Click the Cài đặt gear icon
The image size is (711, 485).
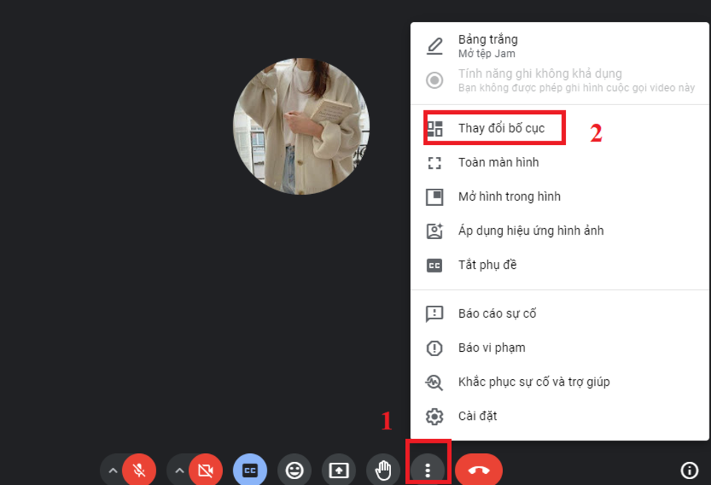click(x=435, y=416)
